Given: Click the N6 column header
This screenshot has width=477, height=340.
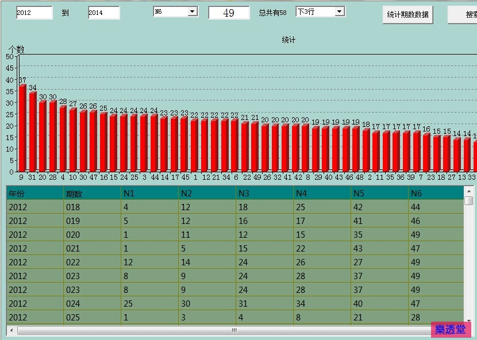Looking at the screenshot, I should [x=436, y=193].
